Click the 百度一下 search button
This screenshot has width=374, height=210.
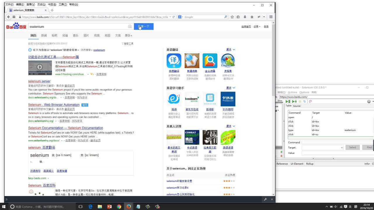tap(144, 27)
